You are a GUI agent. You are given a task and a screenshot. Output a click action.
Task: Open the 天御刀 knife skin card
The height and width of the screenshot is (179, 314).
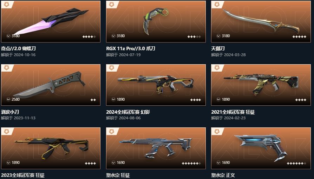(261, 21)
